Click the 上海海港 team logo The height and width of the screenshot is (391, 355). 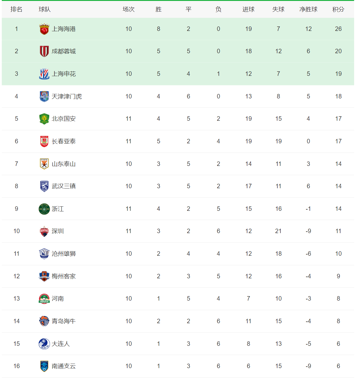coord(44,29)
